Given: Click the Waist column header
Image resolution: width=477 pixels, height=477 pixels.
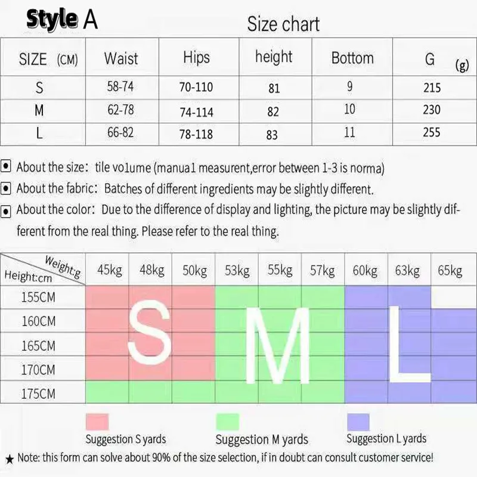Looking at the screenshot, I should (120, 58).
